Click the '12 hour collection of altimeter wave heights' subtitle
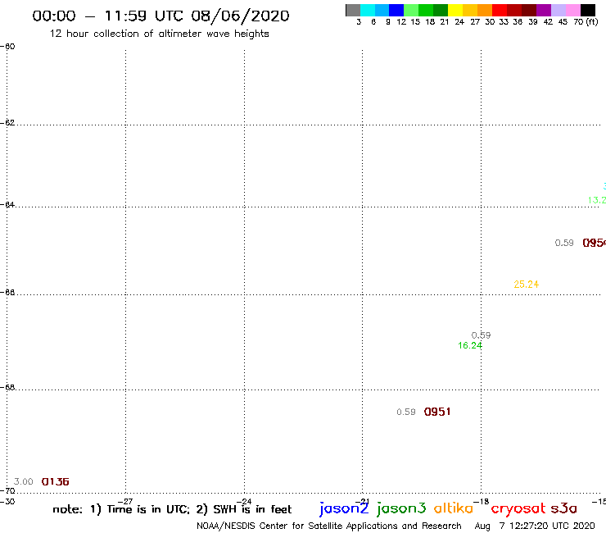 (159, 34)
